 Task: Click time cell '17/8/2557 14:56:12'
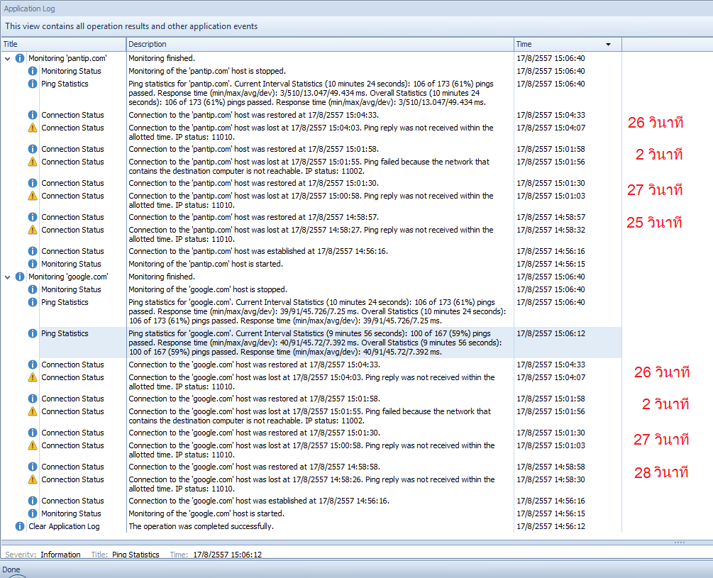pos(551,526)
